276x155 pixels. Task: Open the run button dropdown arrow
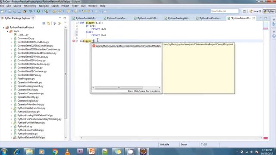tap(42, 11)
